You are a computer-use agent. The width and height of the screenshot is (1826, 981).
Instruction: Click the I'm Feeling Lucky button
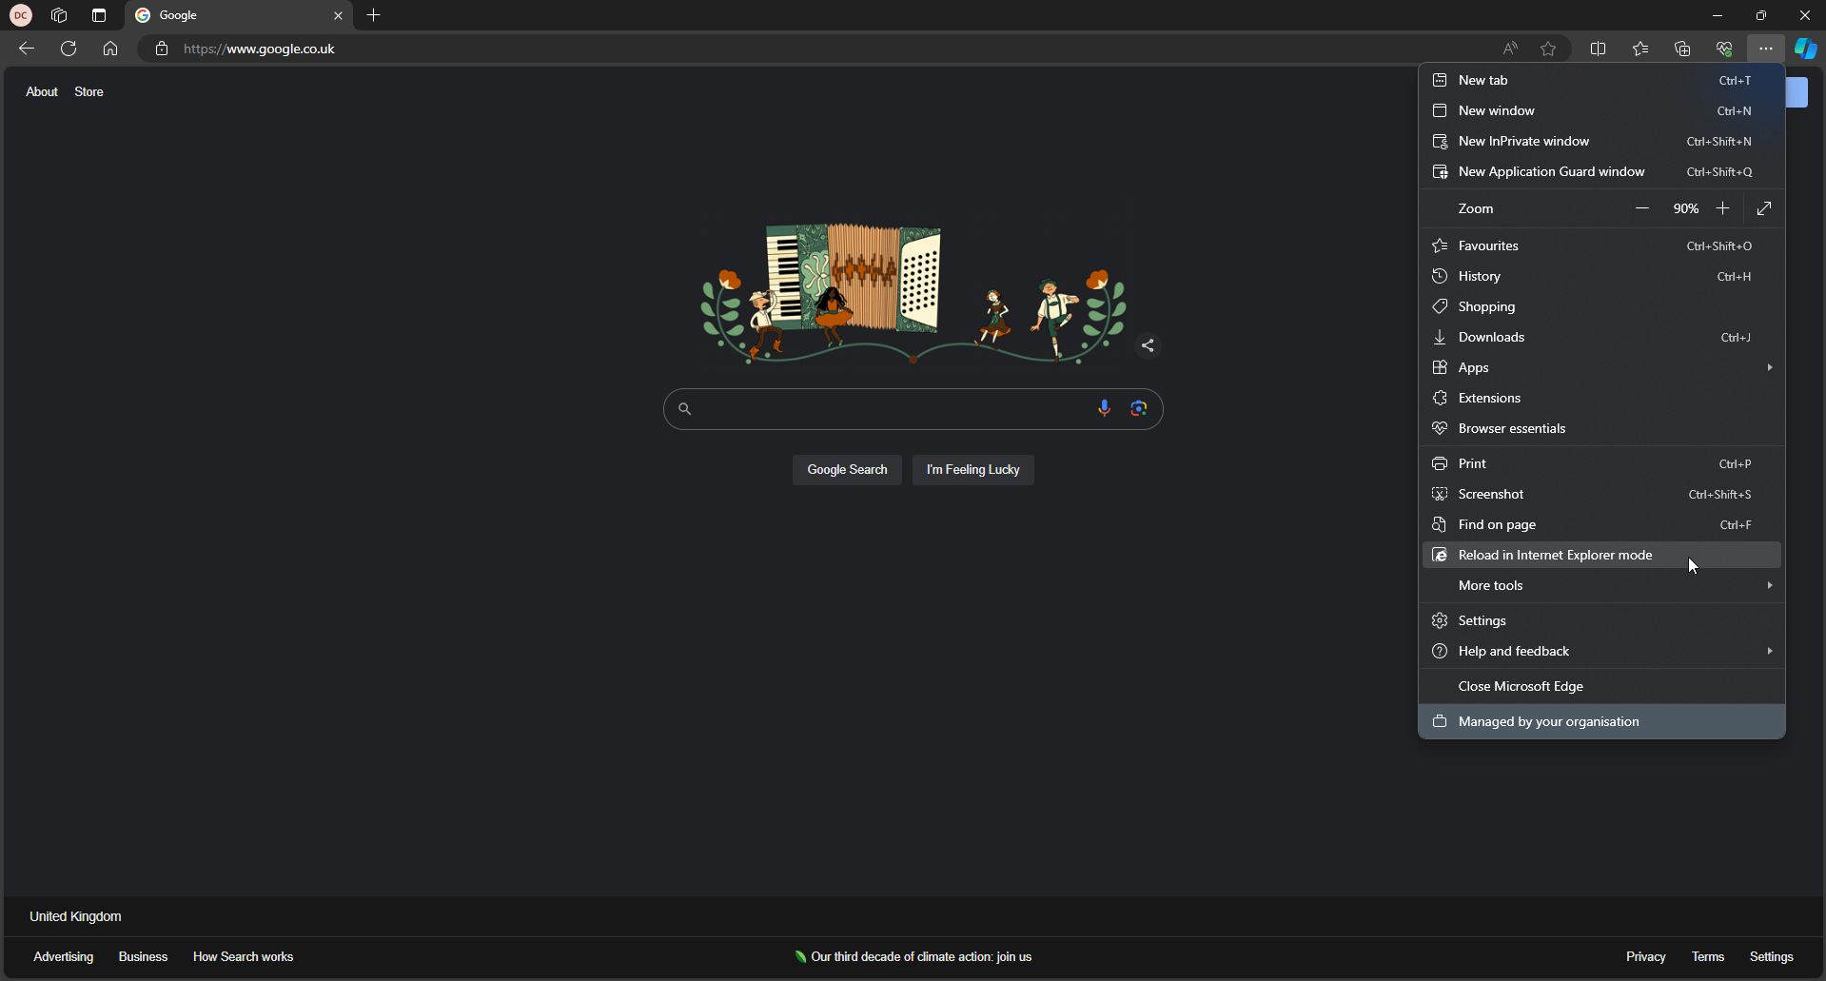pos(973,470)
